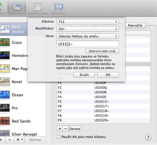Open the Kódování toolbar icon
Screen dimensions: 157x145
pos(58,8)
